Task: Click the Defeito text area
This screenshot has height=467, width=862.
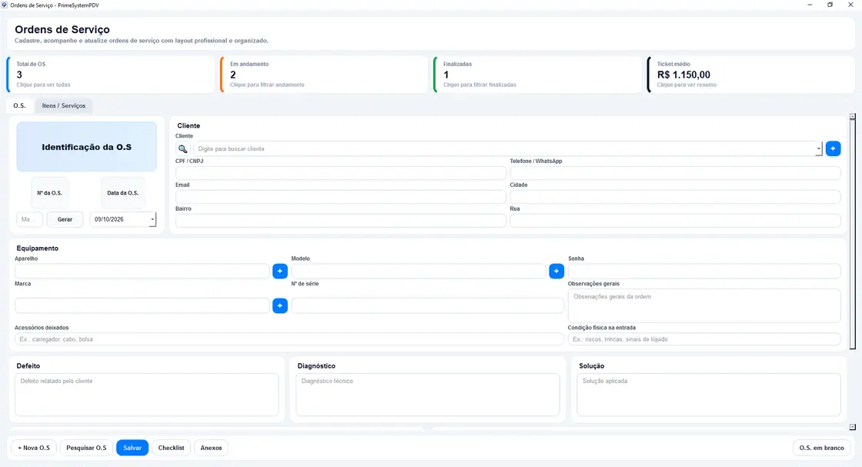Action: tap(147, 395)
